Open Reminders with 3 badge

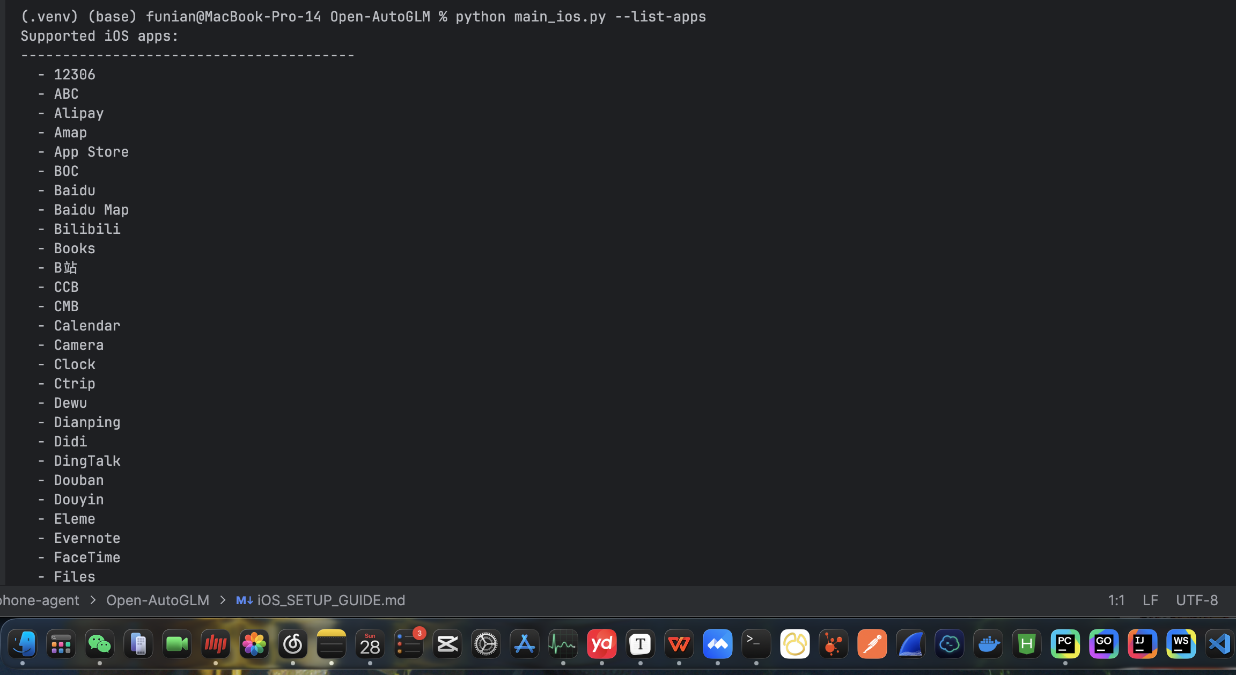tap(409, 644)
